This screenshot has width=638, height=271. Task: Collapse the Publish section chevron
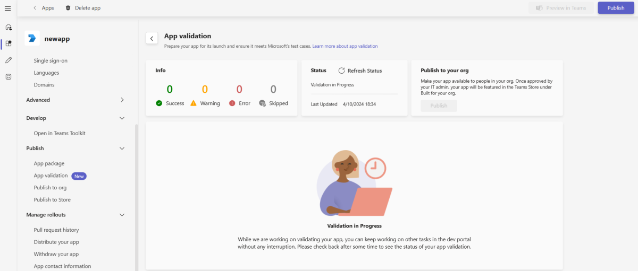tap(122, 148)
